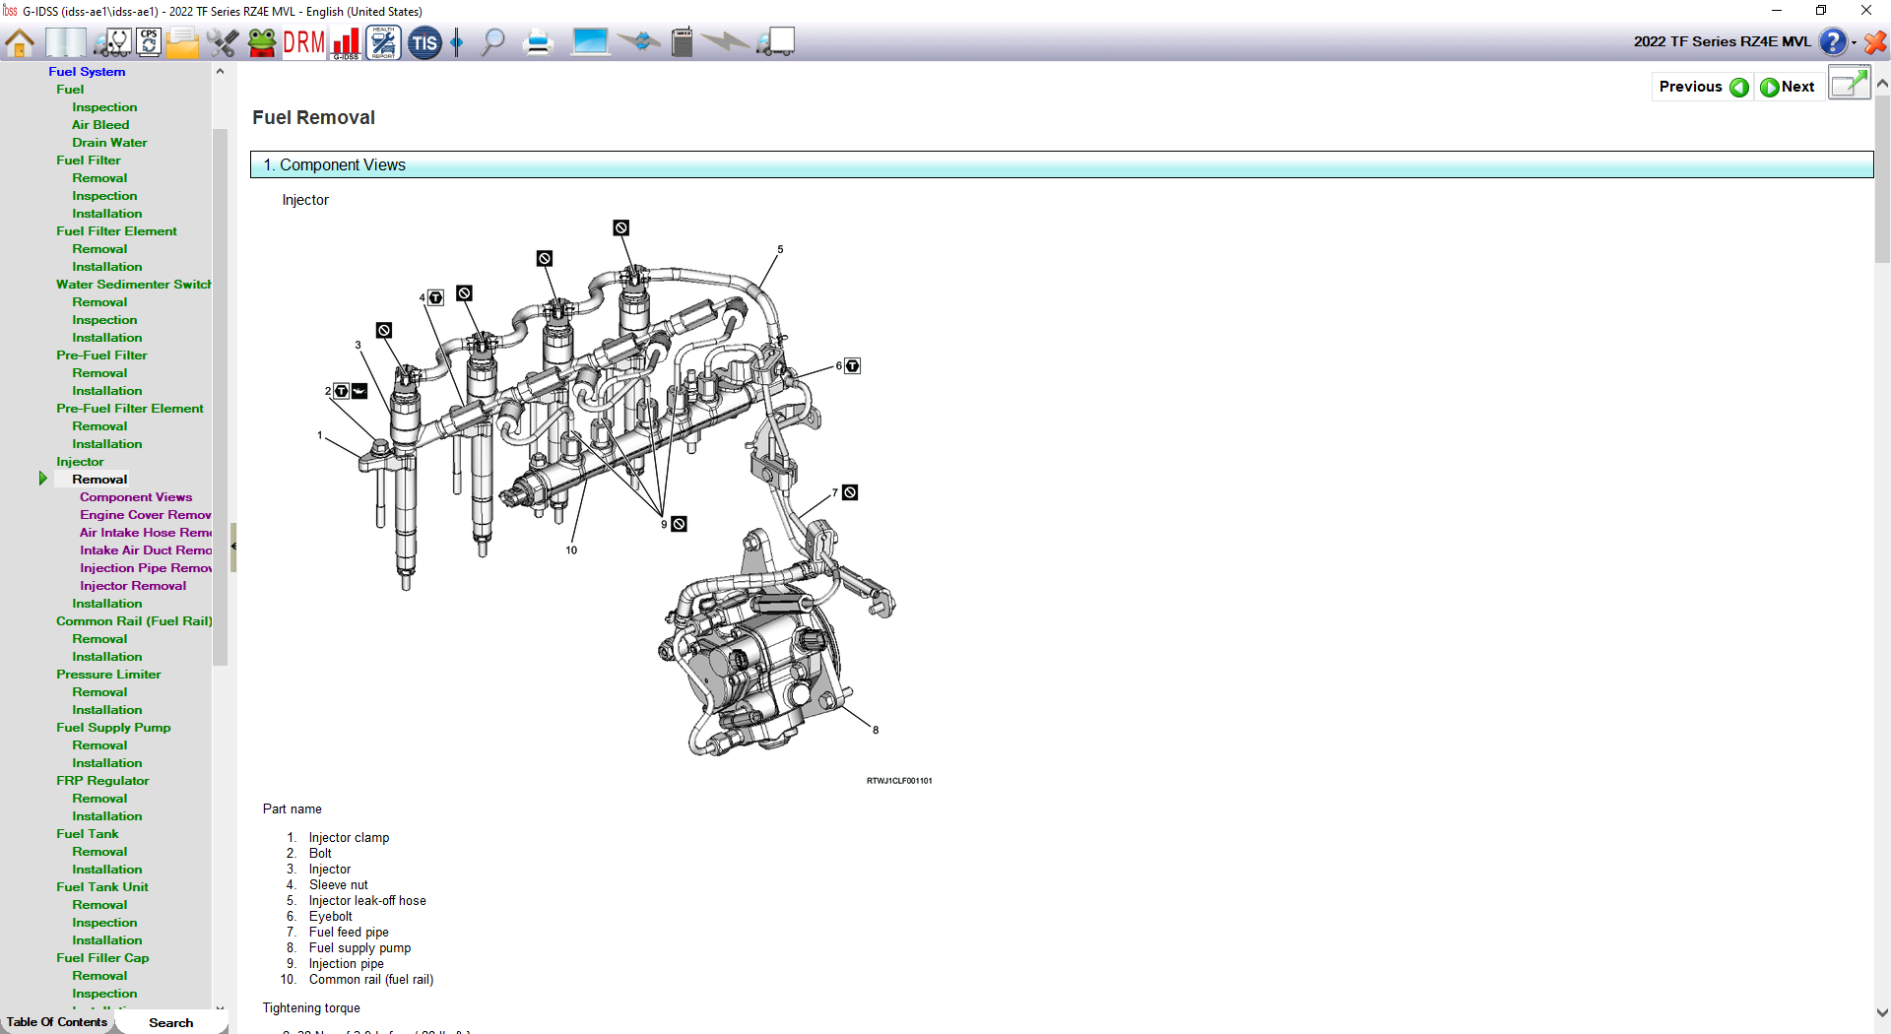This screenshot has height=1034, width=1891.
Task: Select the Table Of Contents tab
Action: 57,1022
